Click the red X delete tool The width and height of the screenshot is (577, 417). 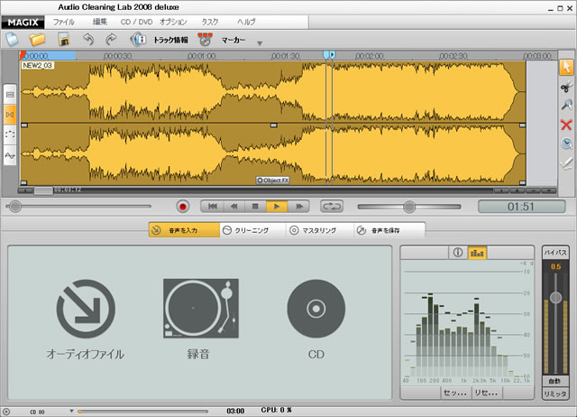[565, 125]
